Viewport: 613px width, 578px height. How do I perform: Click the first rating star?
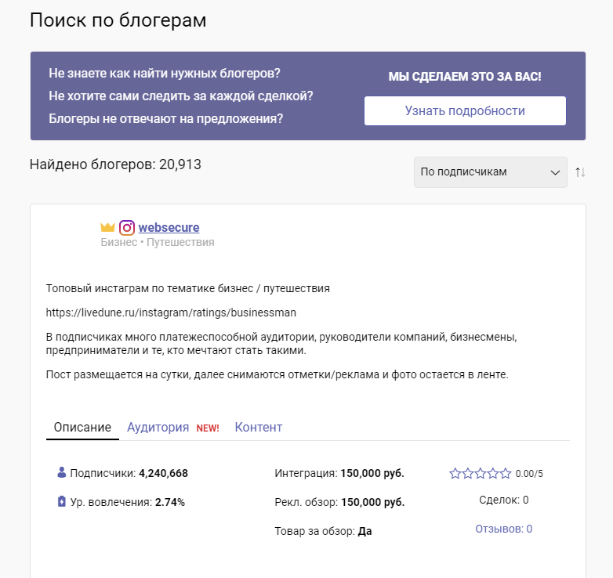pos(455,474)
